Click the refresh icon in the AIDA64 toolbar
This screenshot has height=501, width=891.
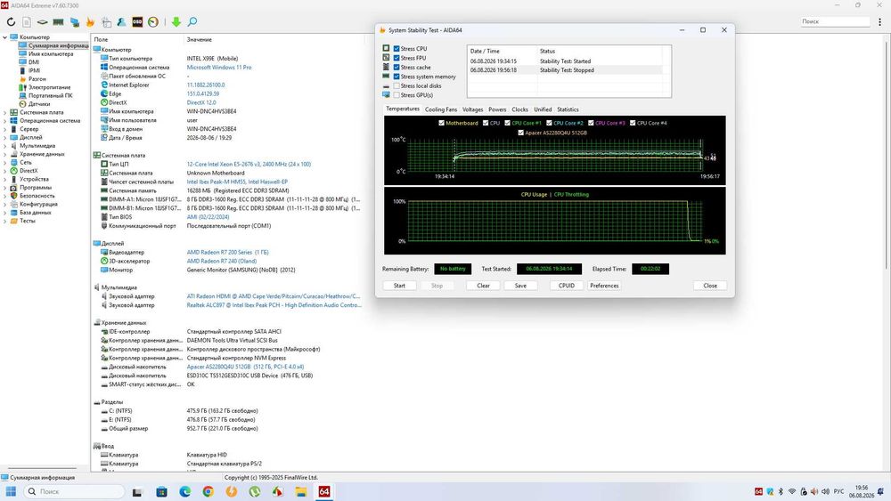click(x=11, y=22)
